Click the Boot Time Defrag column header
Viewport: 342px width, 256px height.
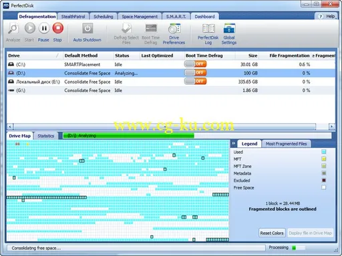(210, 55)
